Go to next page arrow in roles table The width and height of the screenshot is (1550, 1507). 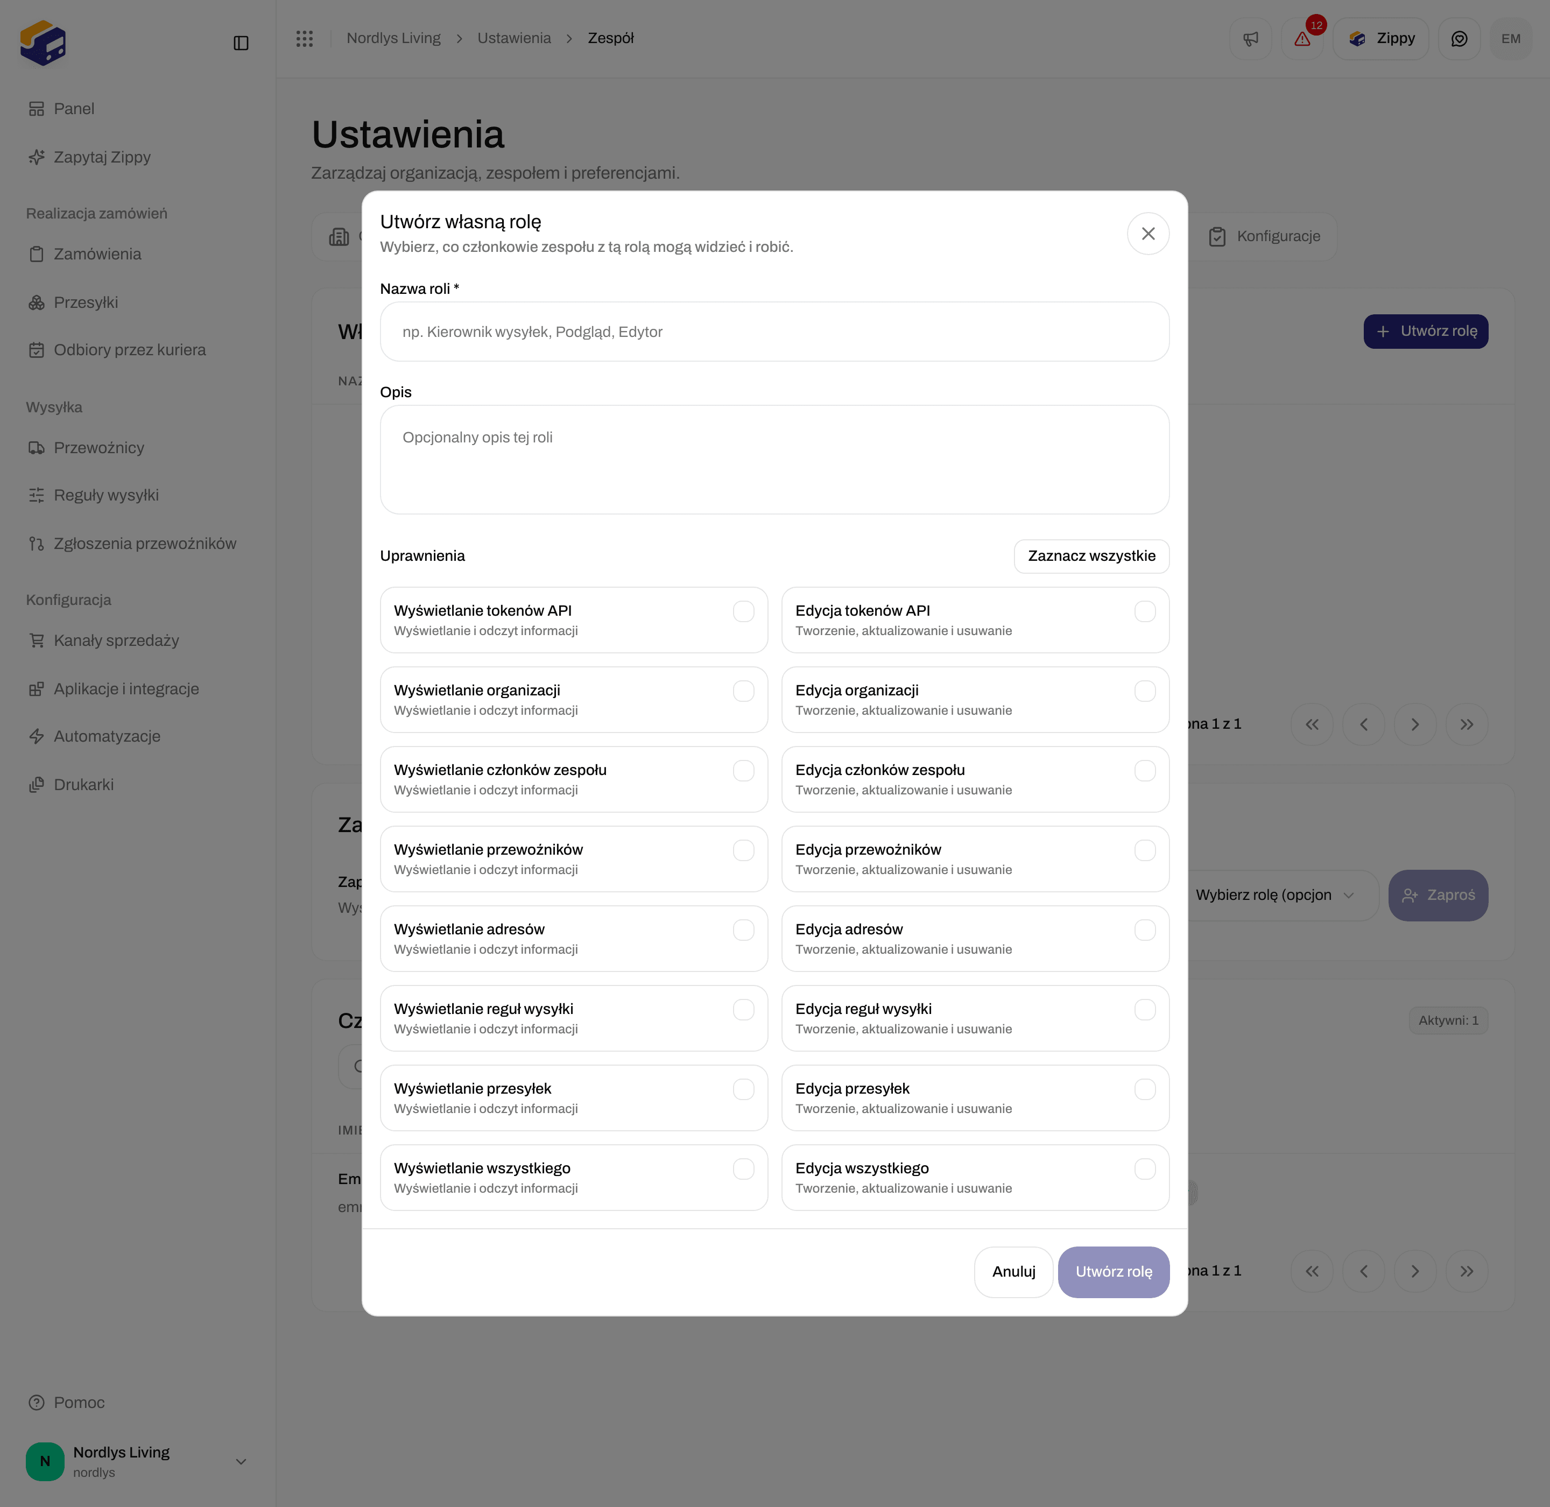(1414, 724)
